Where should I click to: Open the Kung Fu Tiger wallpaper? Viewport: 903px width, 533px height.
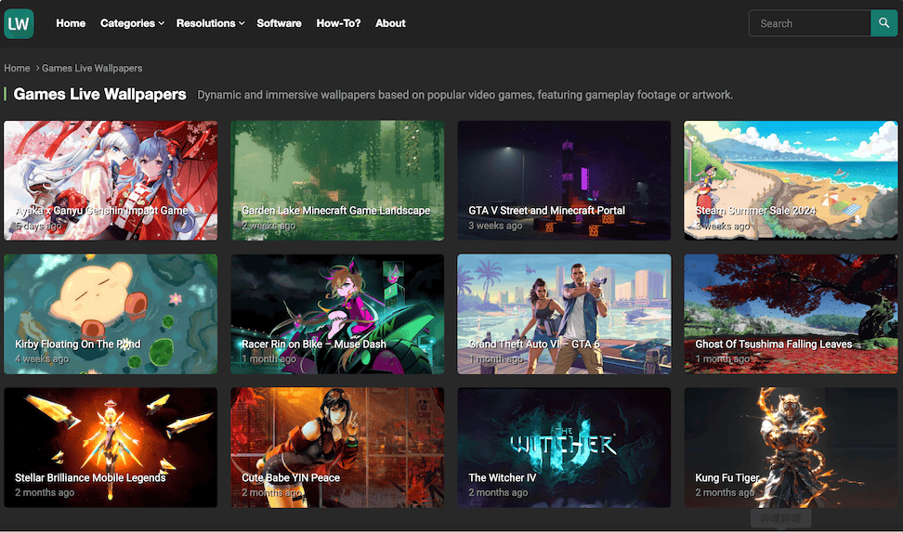click(x=791, y=448)
